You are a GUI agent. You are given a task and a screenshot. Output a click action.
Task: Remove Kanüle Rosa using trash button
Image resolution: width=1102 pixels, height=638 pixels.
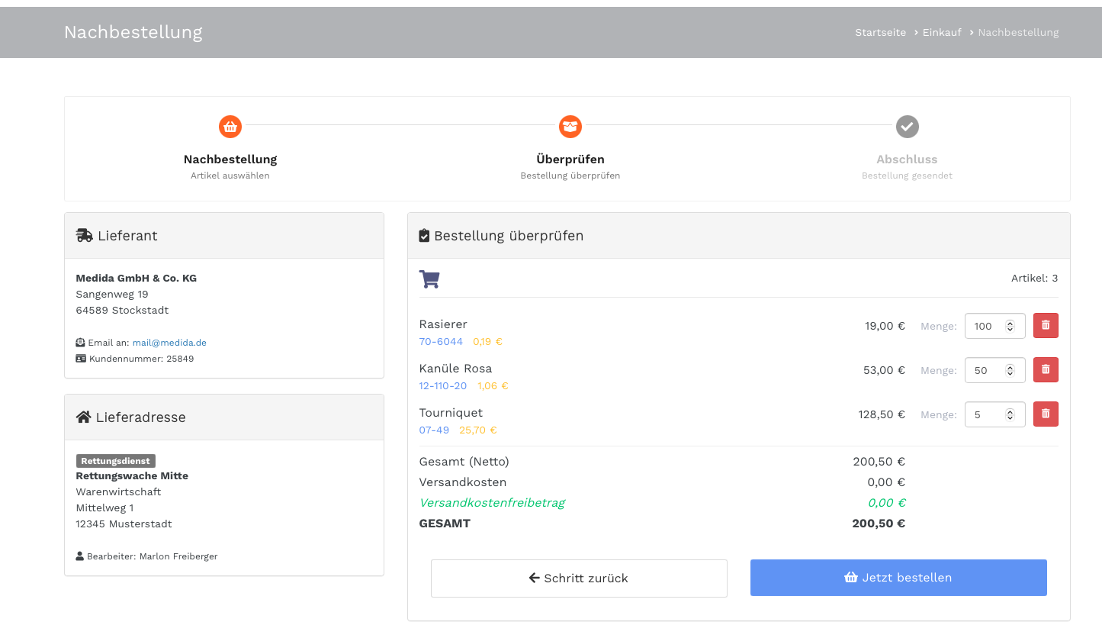[1046, 370]
